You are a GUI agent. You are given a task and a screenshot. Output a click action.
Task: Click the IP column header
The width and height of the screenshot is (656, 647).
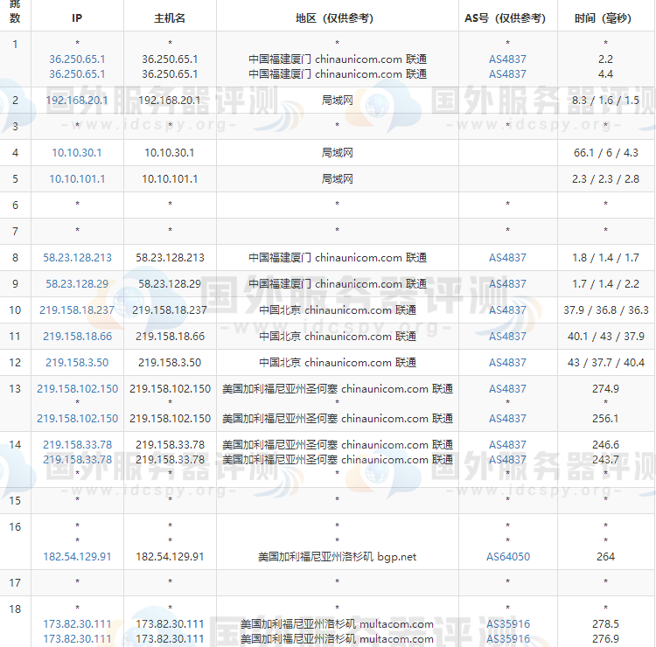(x=77, y=18)
